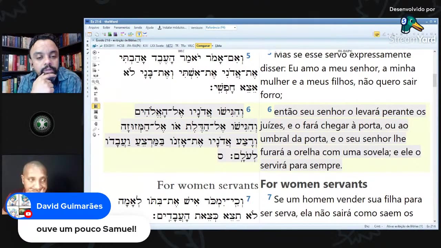Click the stacked pages icon in side toolbar
This screenshot has height=248, width=441.
[96, 117]
